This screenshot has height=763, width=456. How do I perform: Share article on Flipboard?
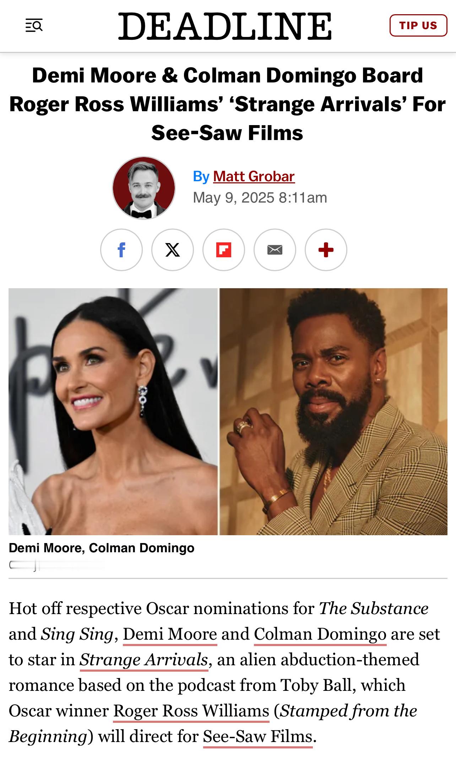coord(224,250)
